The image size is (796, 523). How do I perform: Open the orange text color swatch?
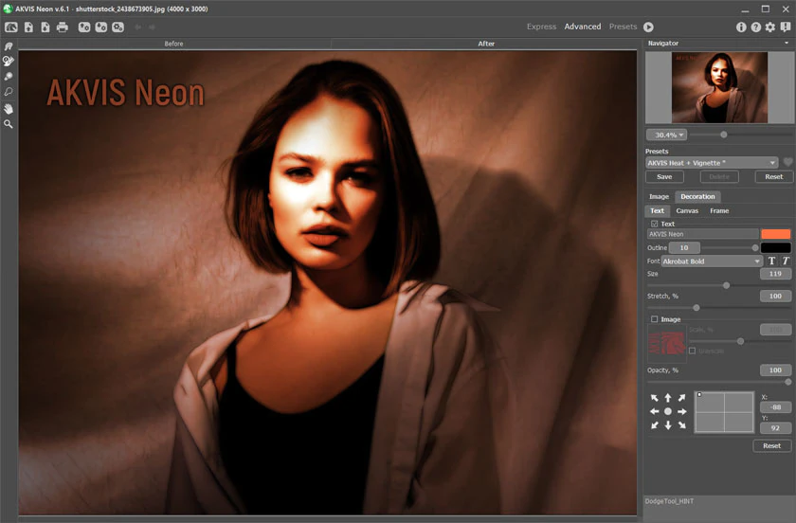[776, 234]
